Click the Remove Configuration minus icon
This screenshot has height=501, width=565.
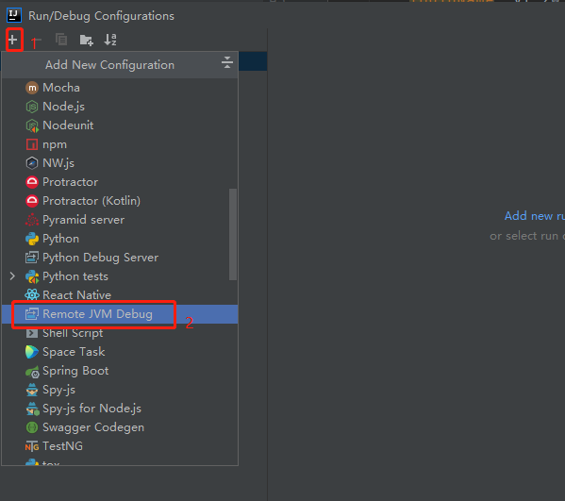click(37, 40)
